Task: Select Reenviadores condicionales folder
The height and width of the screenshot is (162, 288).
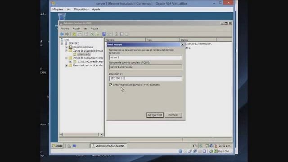Action: 88,65
